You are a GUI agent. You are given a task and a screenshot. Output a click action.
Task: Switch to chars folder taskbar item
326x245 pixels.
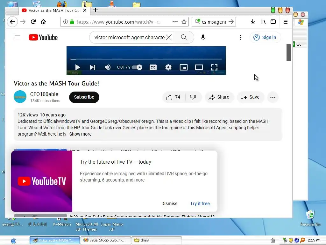157,240
